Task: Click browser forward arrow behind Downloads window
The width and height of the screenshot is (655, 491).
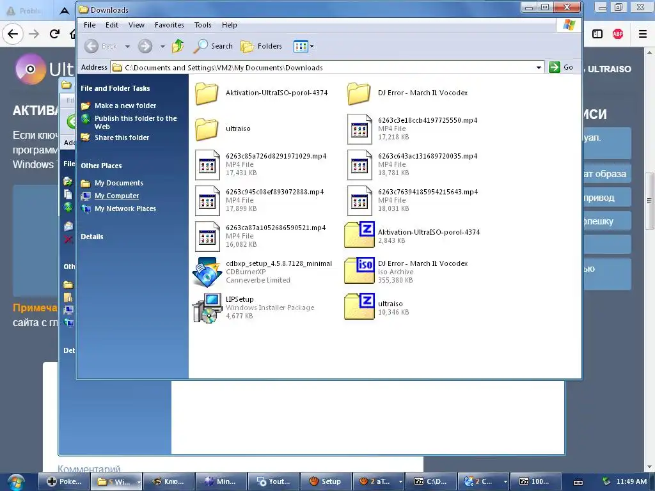Action: coord(34,34)
